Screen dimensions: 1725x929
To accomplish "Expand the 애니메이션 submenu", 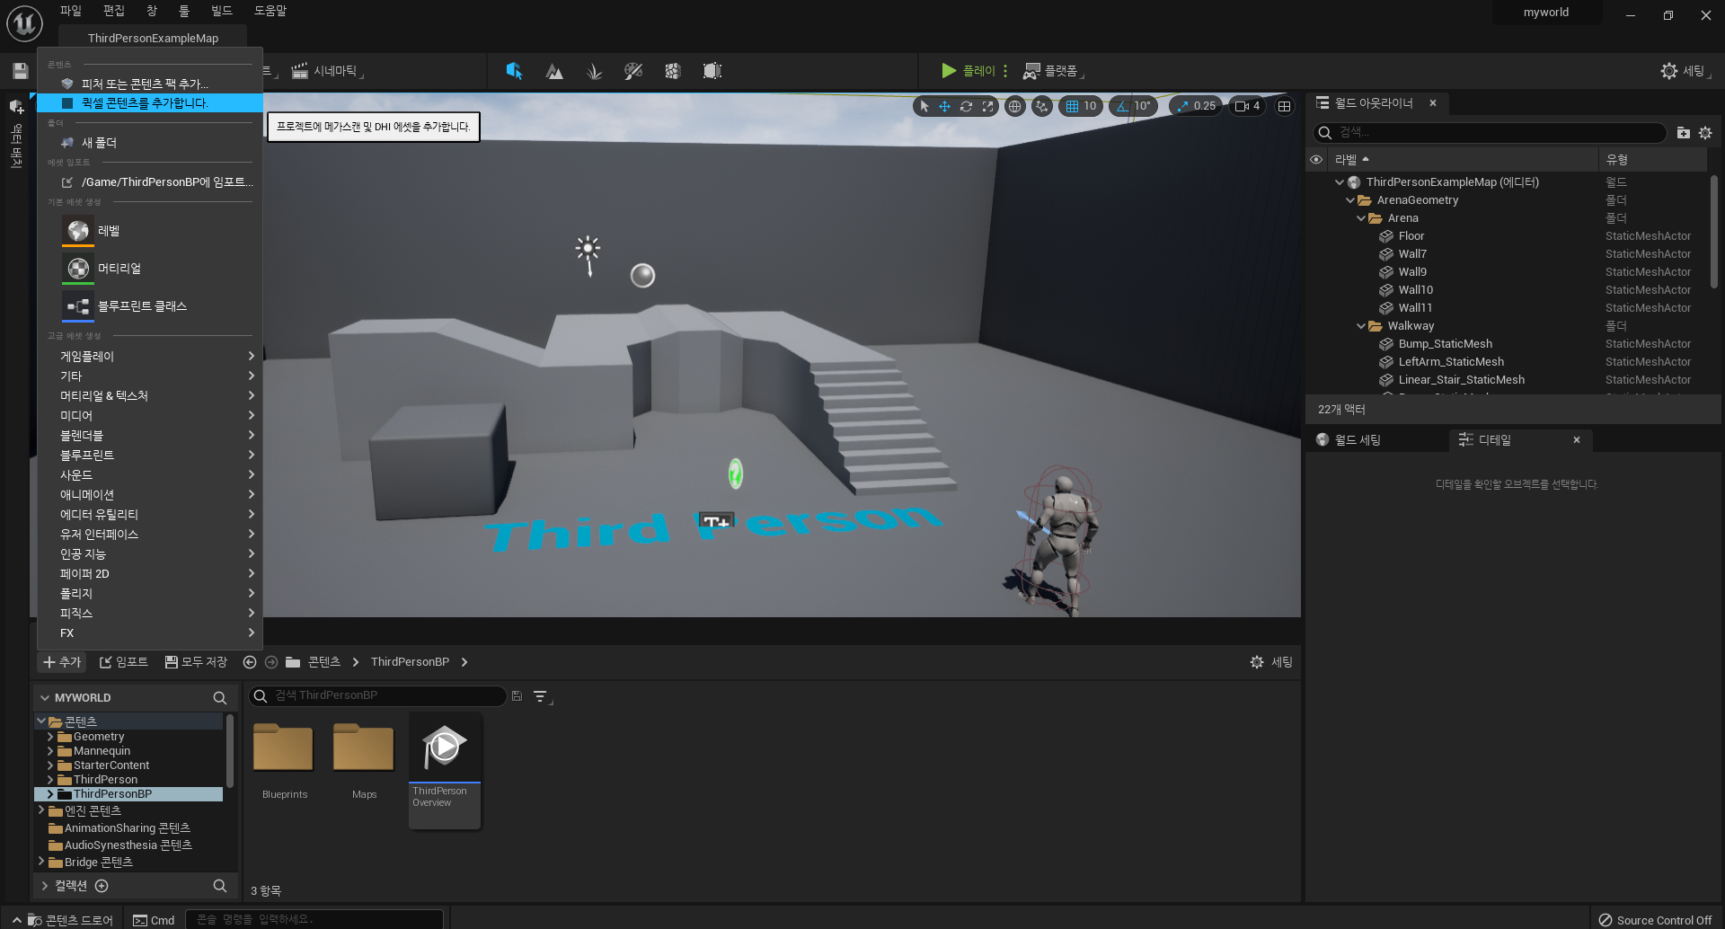I will [x=150, y=495].
